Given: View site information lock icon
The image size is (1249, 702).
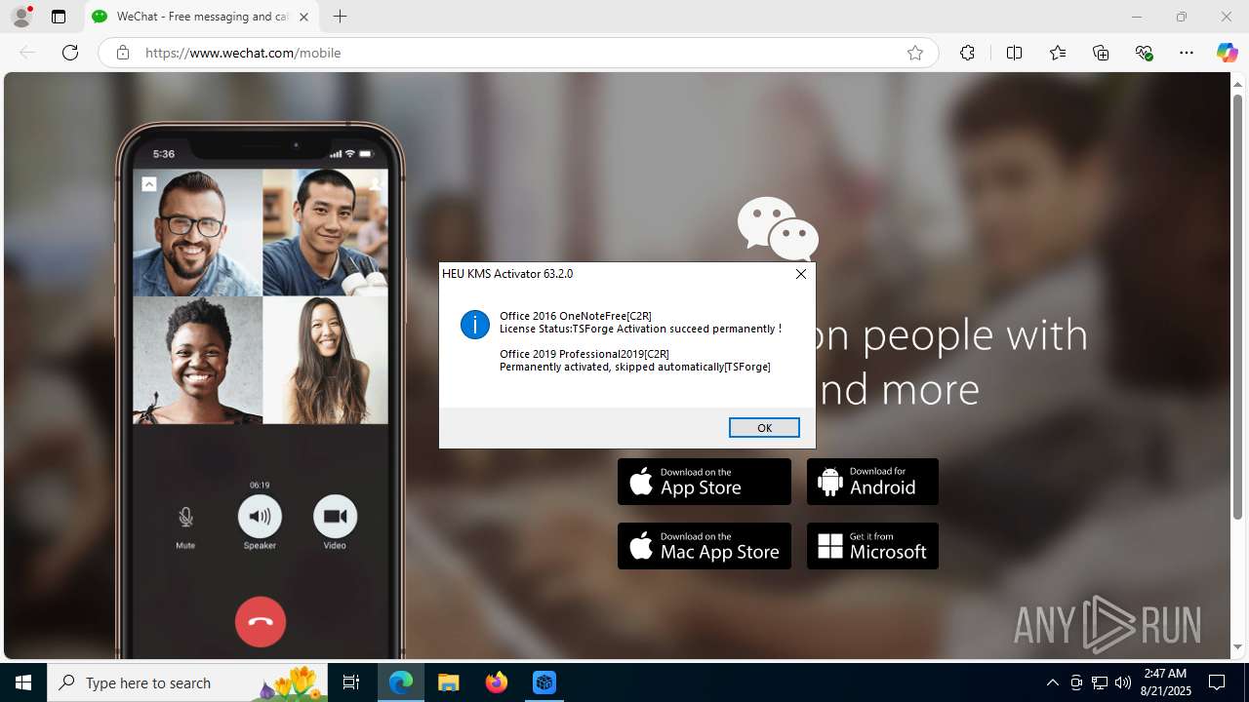Looking at the screenshot, I should click(122, 53).
